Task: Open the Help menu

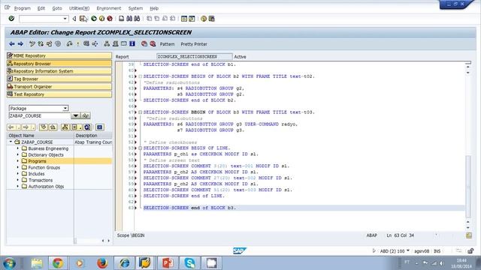Action: tap(154, 8)
